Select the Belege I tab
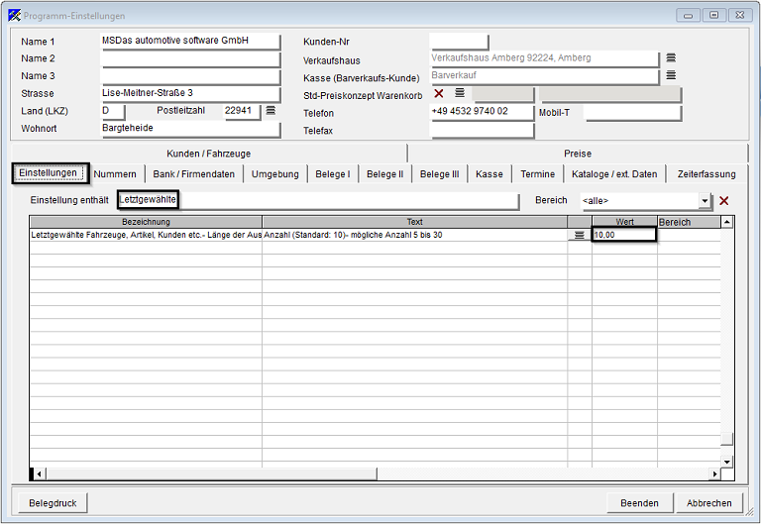This screenshot has height=524, width=761. coord(333,174)
